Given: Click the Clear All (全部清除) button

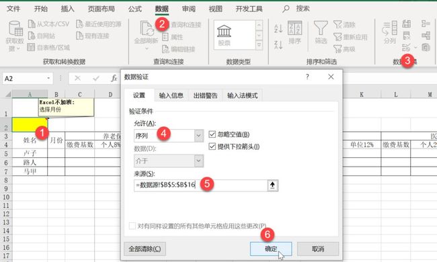Looking at the screenshot, I should pos(145,249).
